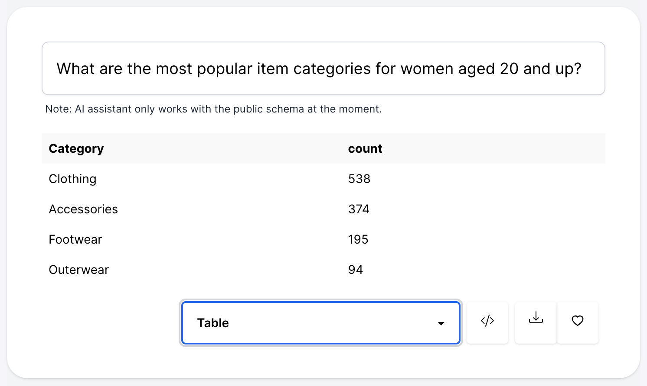Select the Accessories row label
Screen dimensions: 647x386
click(83, 209)
